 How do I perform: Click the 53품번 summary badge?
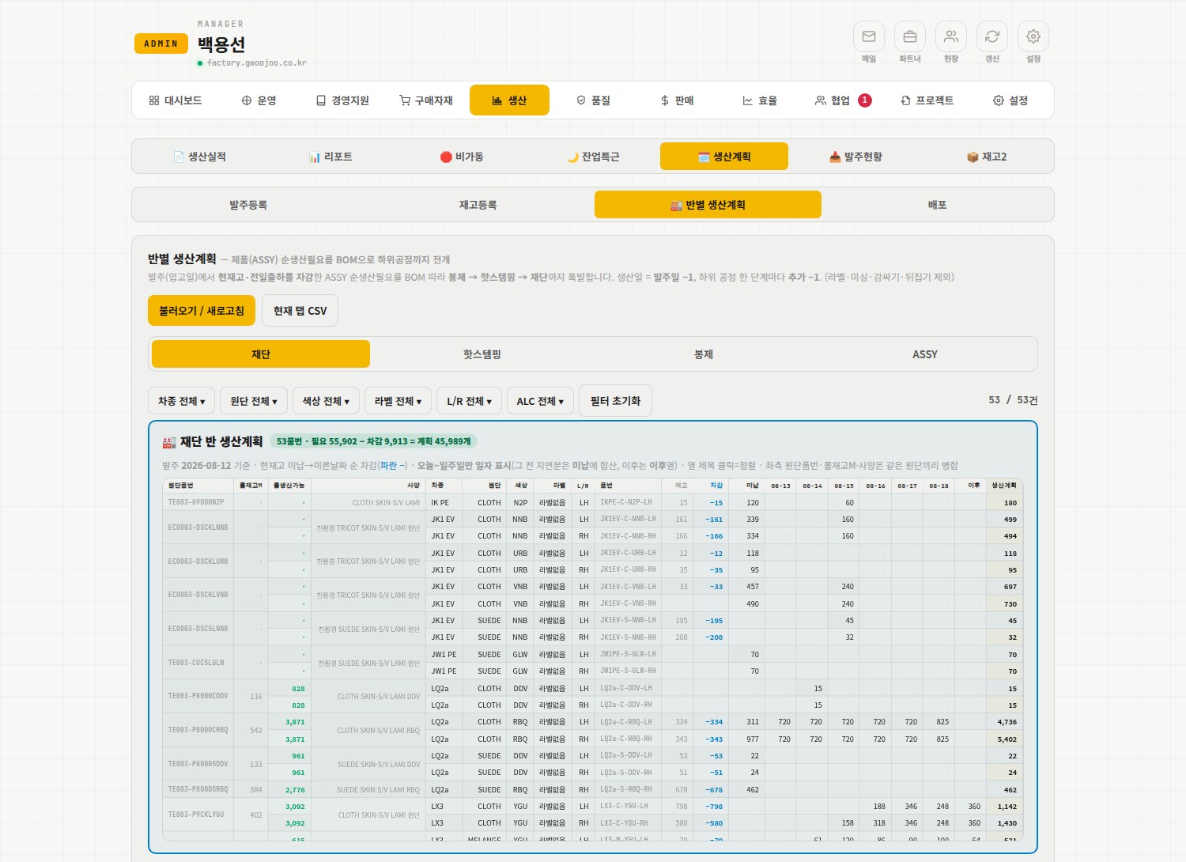374,441
